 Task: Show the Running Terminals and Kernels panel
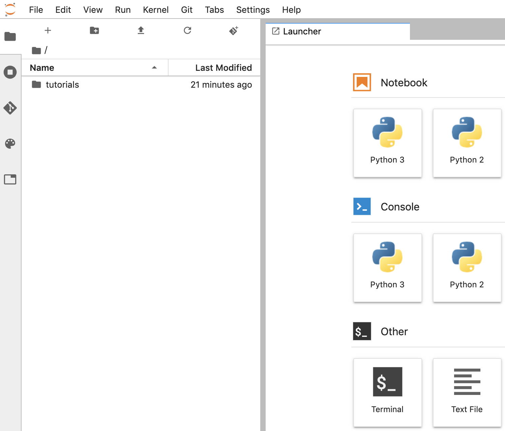pyautogui.click(x=10, y=72)
